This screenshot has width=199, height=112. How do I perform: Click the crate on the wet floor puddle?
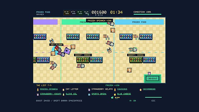(53, 53)
